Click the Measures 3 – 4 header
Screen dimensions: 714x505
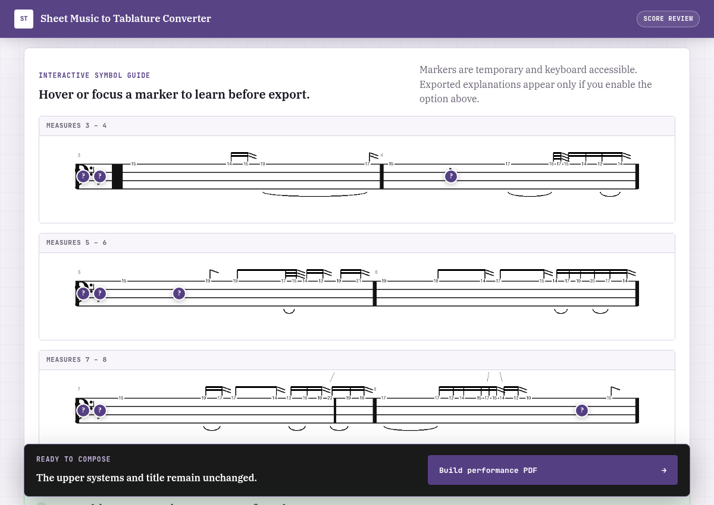[x=357, y=126]
